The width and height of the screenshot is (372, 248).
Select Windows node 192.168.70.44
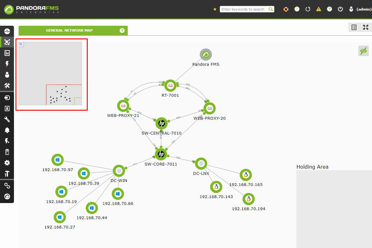(92, 208)
